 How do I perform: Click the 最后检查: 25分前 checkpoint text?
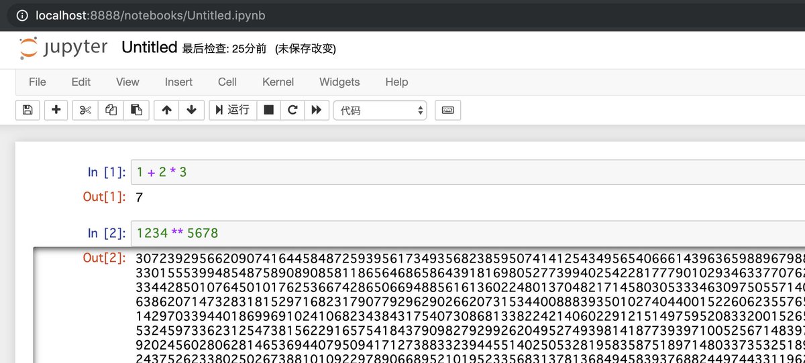click(x=224, y=49)
